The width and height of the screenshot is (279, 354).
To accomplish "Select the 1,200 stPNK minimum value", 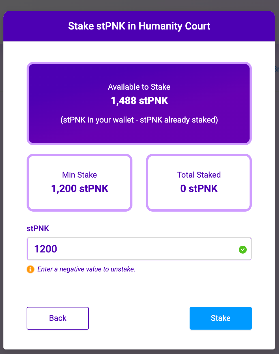I will point(80,189).
